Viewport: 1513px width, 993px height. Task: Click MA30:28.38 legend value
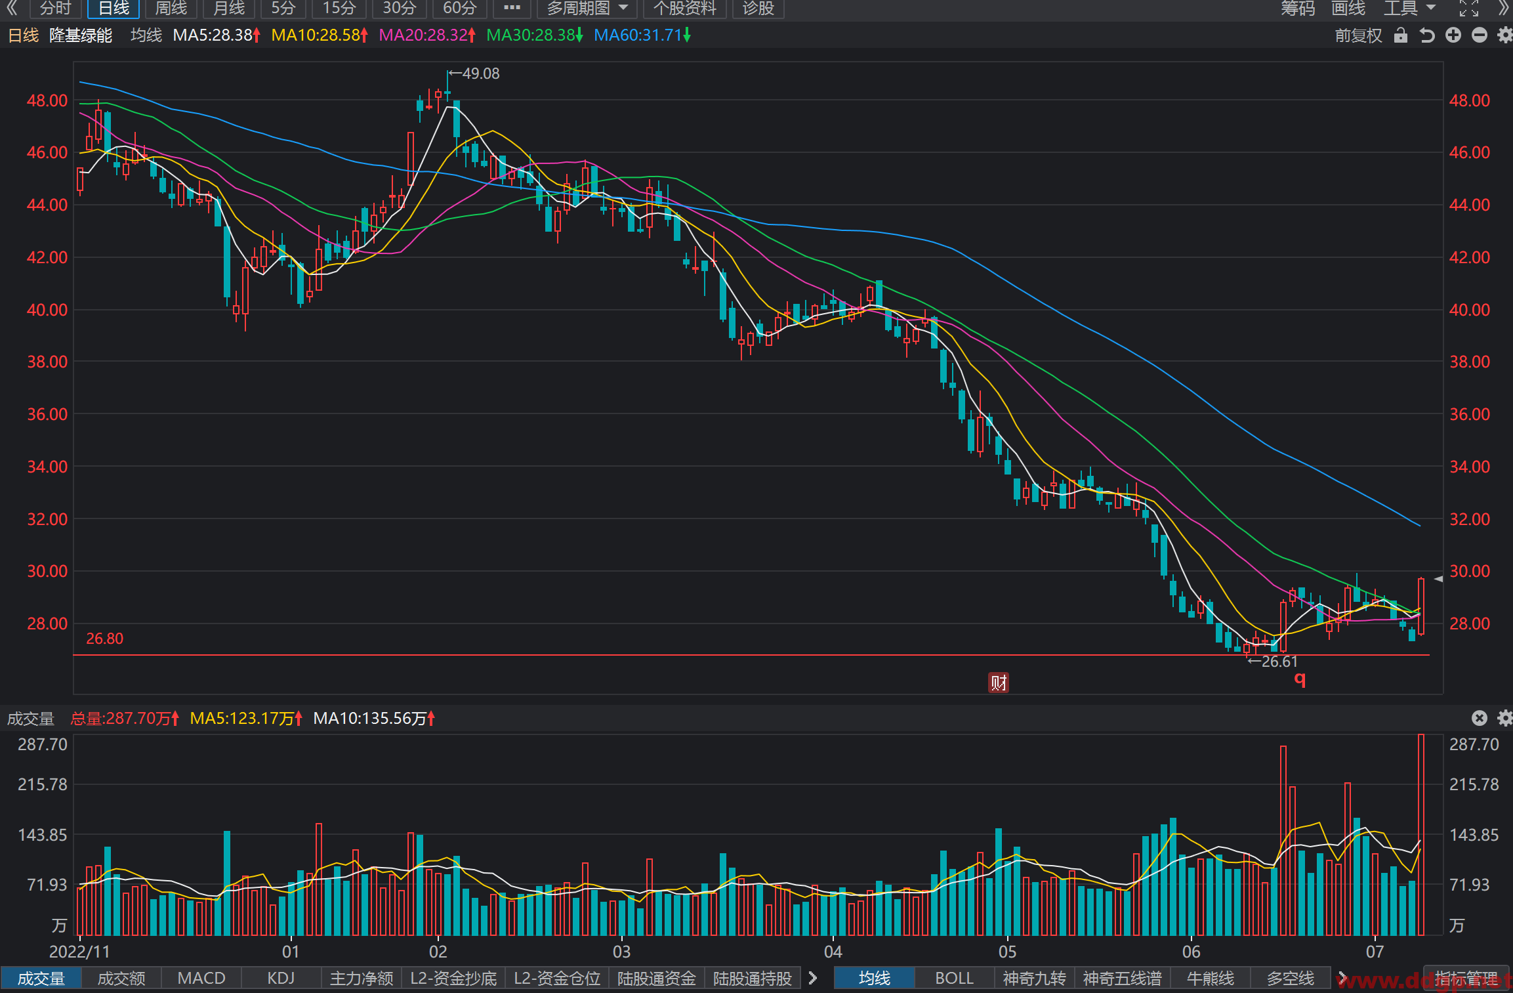[x=535, y=35]
